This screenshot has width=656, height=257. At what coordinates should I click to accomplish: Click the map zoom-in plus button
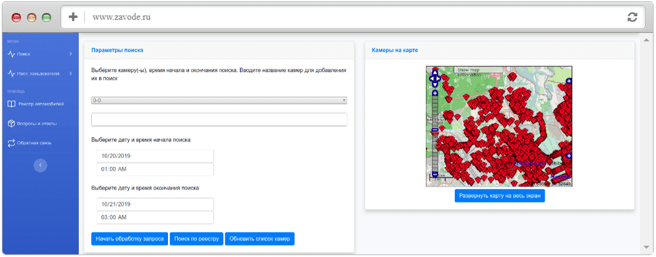click(435, 93)
